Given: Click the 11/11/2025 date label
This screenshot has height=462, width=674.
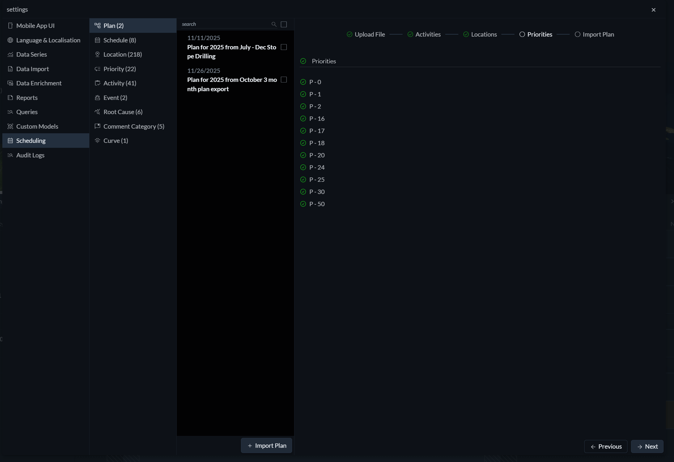Looking at the screenshot, I should pyautogui.click(x=203, y=38).
